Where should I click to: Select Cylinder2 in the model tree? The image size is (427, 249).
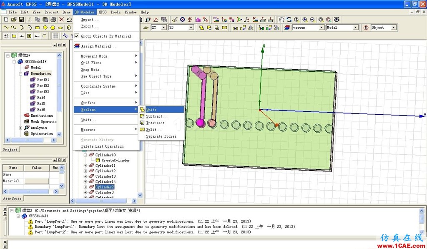click(x=105, y=187)
